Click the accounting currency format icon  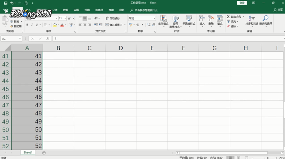tap(131, 25)
